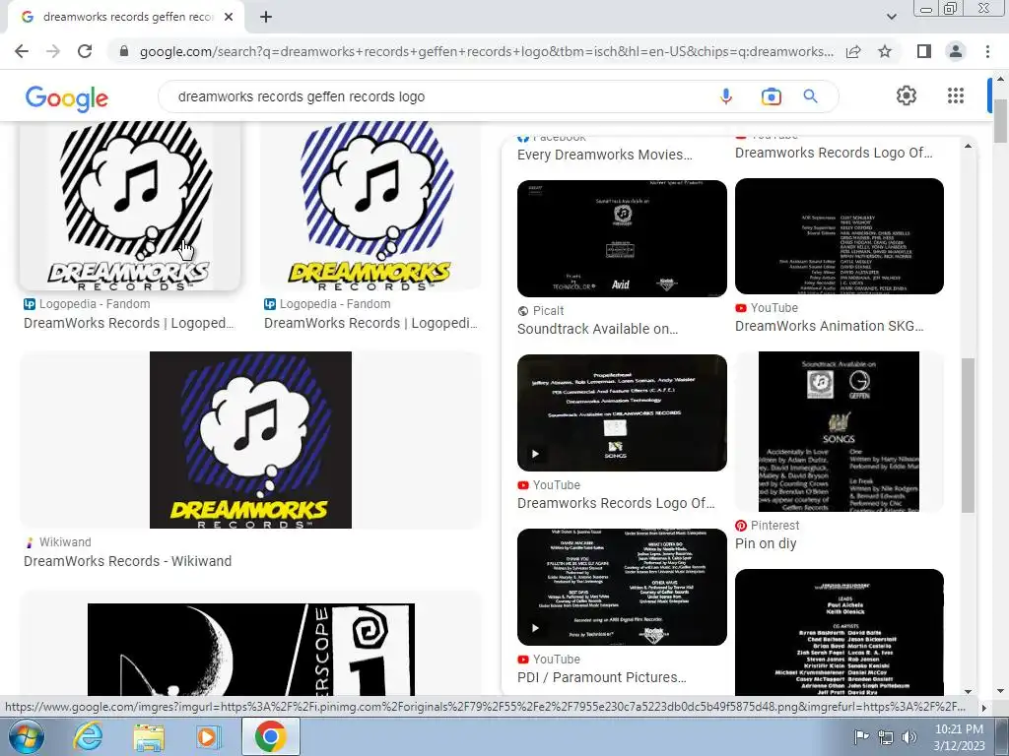1009x756 pixels.
Task: Open the credits thumbnail below Pin on diy
Action: (840, 632)
